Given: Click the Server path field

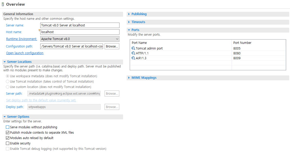Looking at the screenshot, I should click(x=64, y=93).
